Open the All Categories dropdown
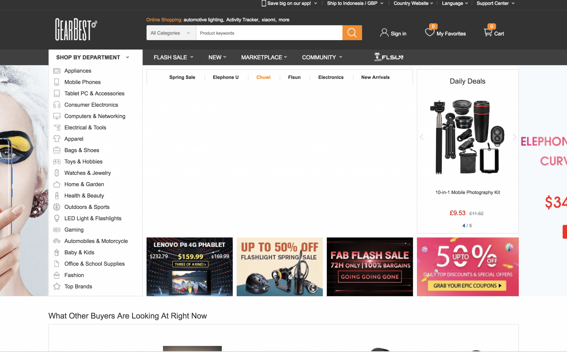Screen dimensions: 567x352 click(171, 33)
